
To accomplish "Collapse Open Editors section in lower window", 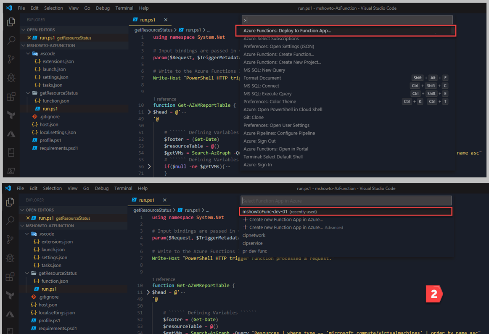I will (22, 210).
